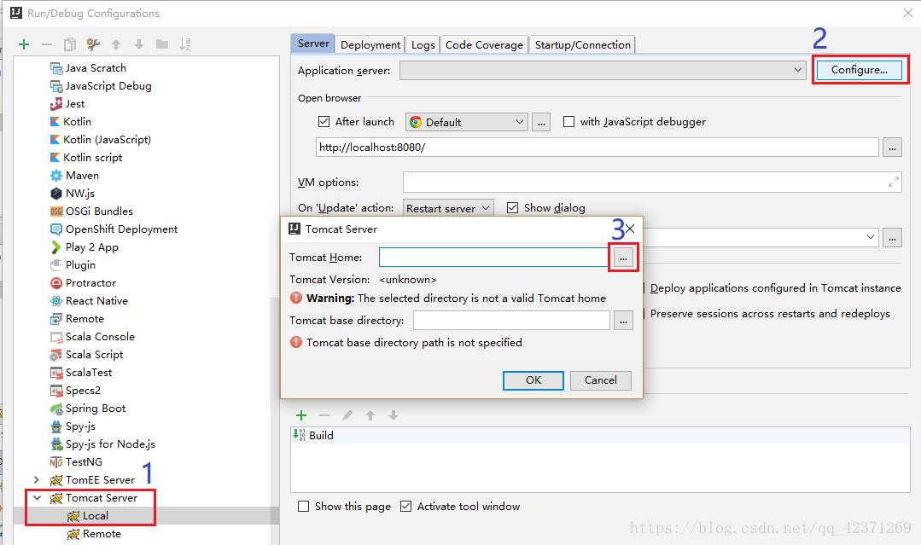Click the VM options input field
Image resolution: width=921 pixels, height=545 pixels.
coord(652,183)
